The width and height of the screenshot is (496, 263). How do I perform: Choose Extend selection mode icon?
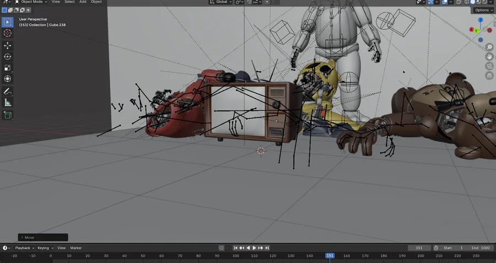tap(10, 10)
